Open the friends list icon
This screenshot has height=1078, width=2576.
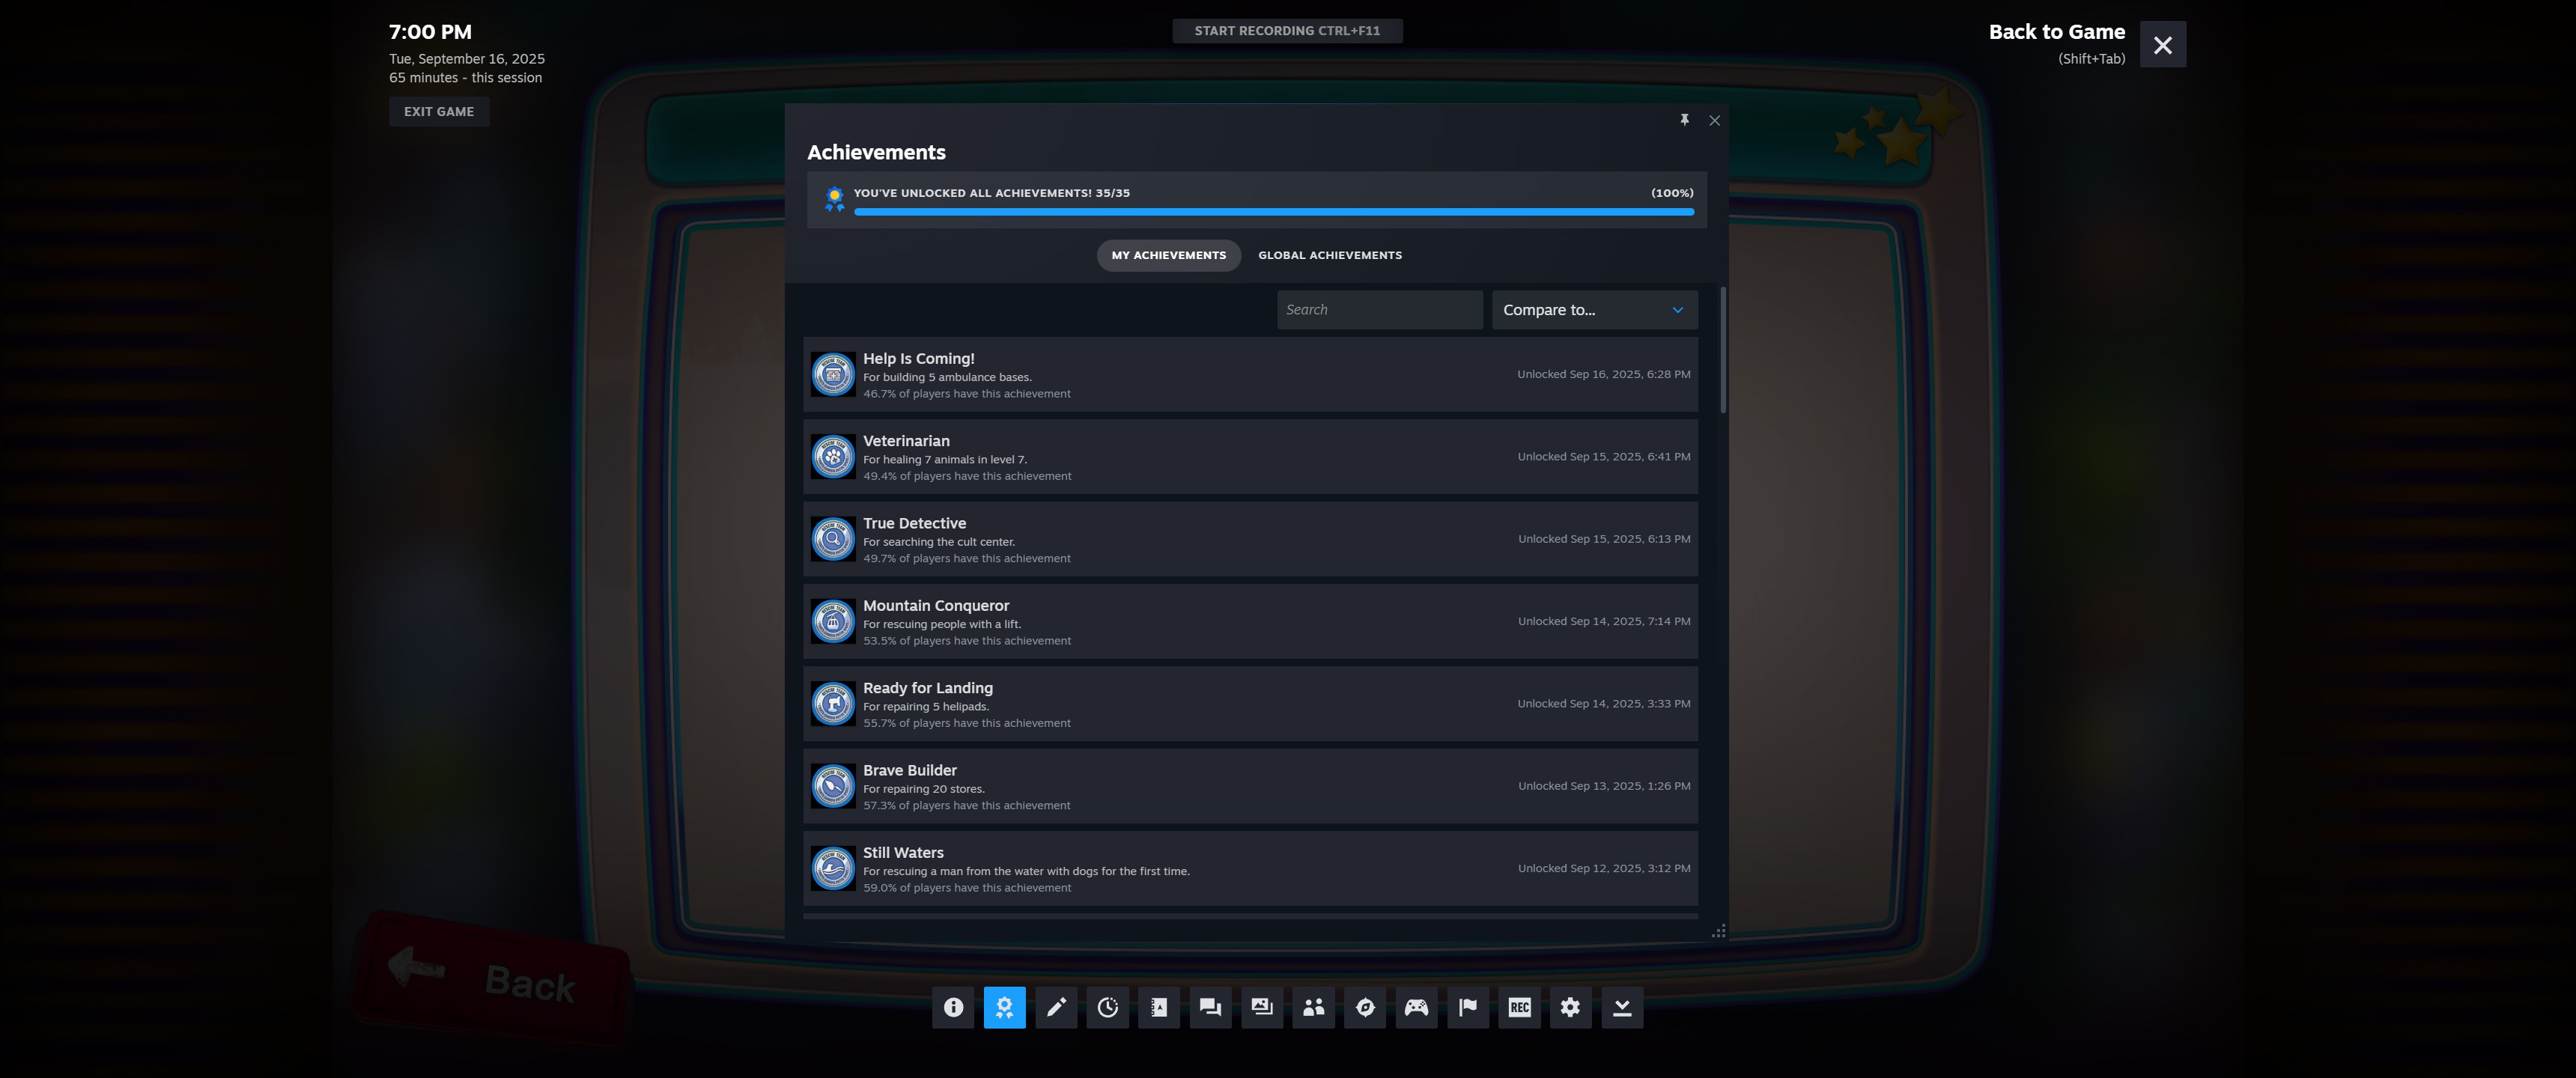point(1313,1007)
